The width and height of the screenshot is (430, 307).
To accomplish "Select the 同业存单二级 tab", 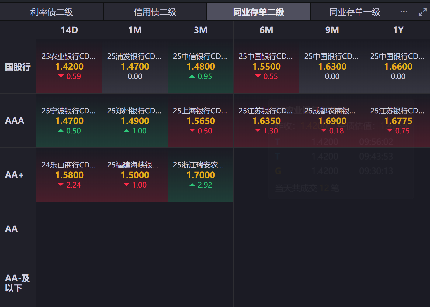I will point(258,12).
